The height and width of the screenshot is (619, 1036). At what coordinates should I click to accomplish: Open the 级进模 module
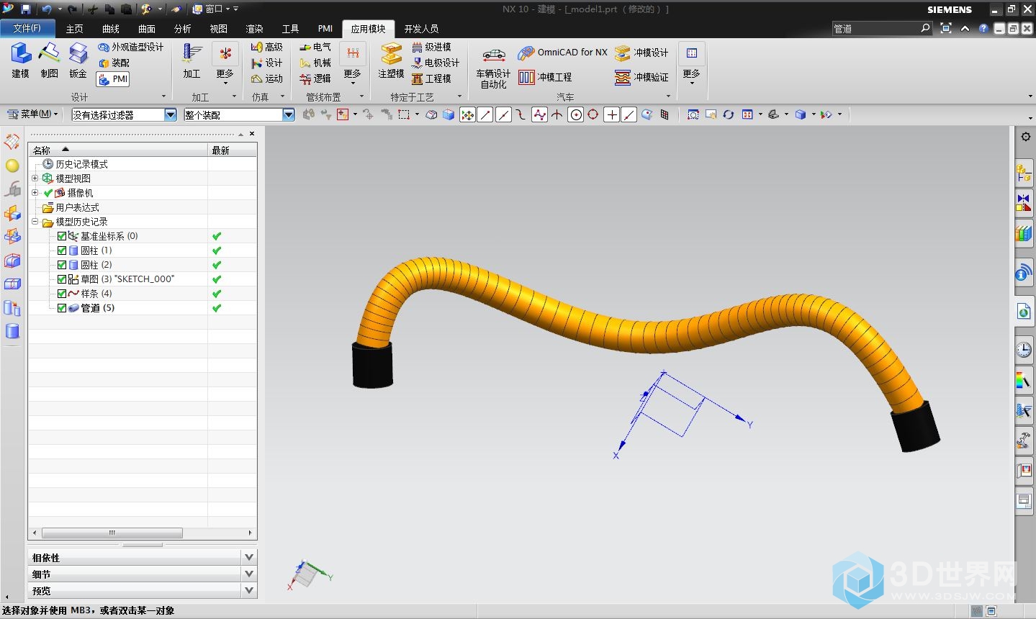tap(431, 47)
